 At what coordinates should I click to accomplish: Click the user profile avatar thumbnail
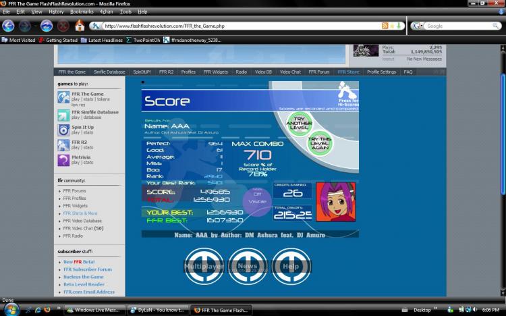coord(366,51)
